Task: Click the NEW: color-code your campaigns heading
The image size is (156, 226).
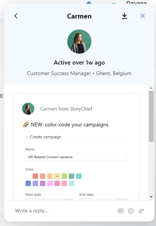Action: coord(70,125)
